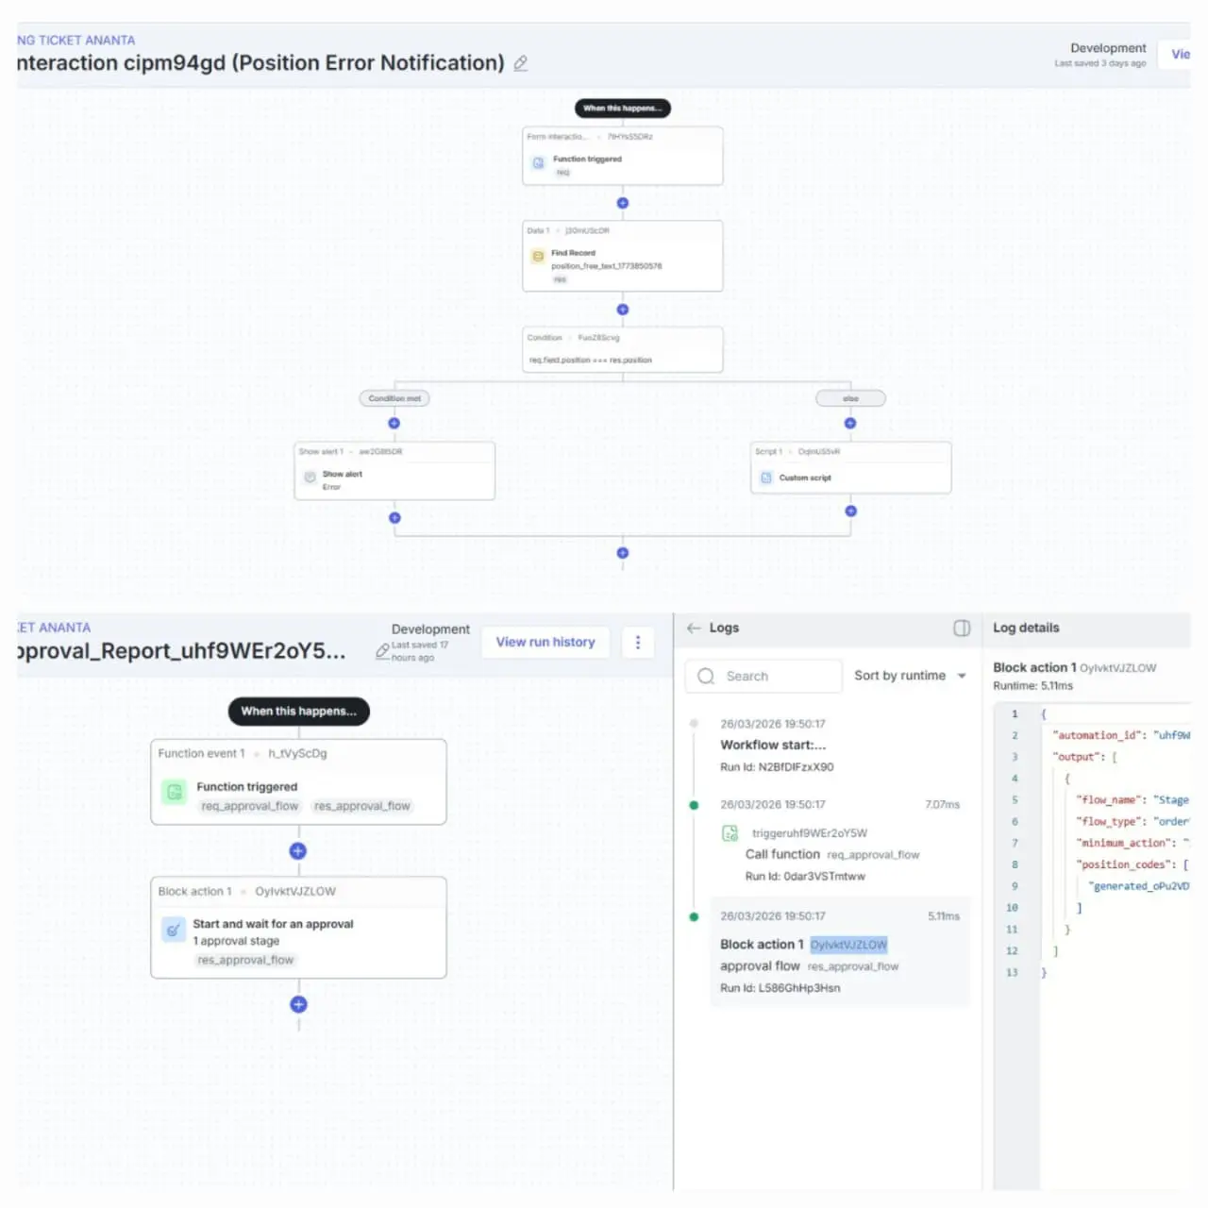Screen dimensions: 1208x1208
Task: Click plus button below the Find Record node
Action: coord(623,310)
